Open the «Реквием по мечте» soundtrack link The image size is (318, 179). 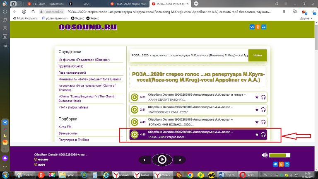tap(89, 79)
